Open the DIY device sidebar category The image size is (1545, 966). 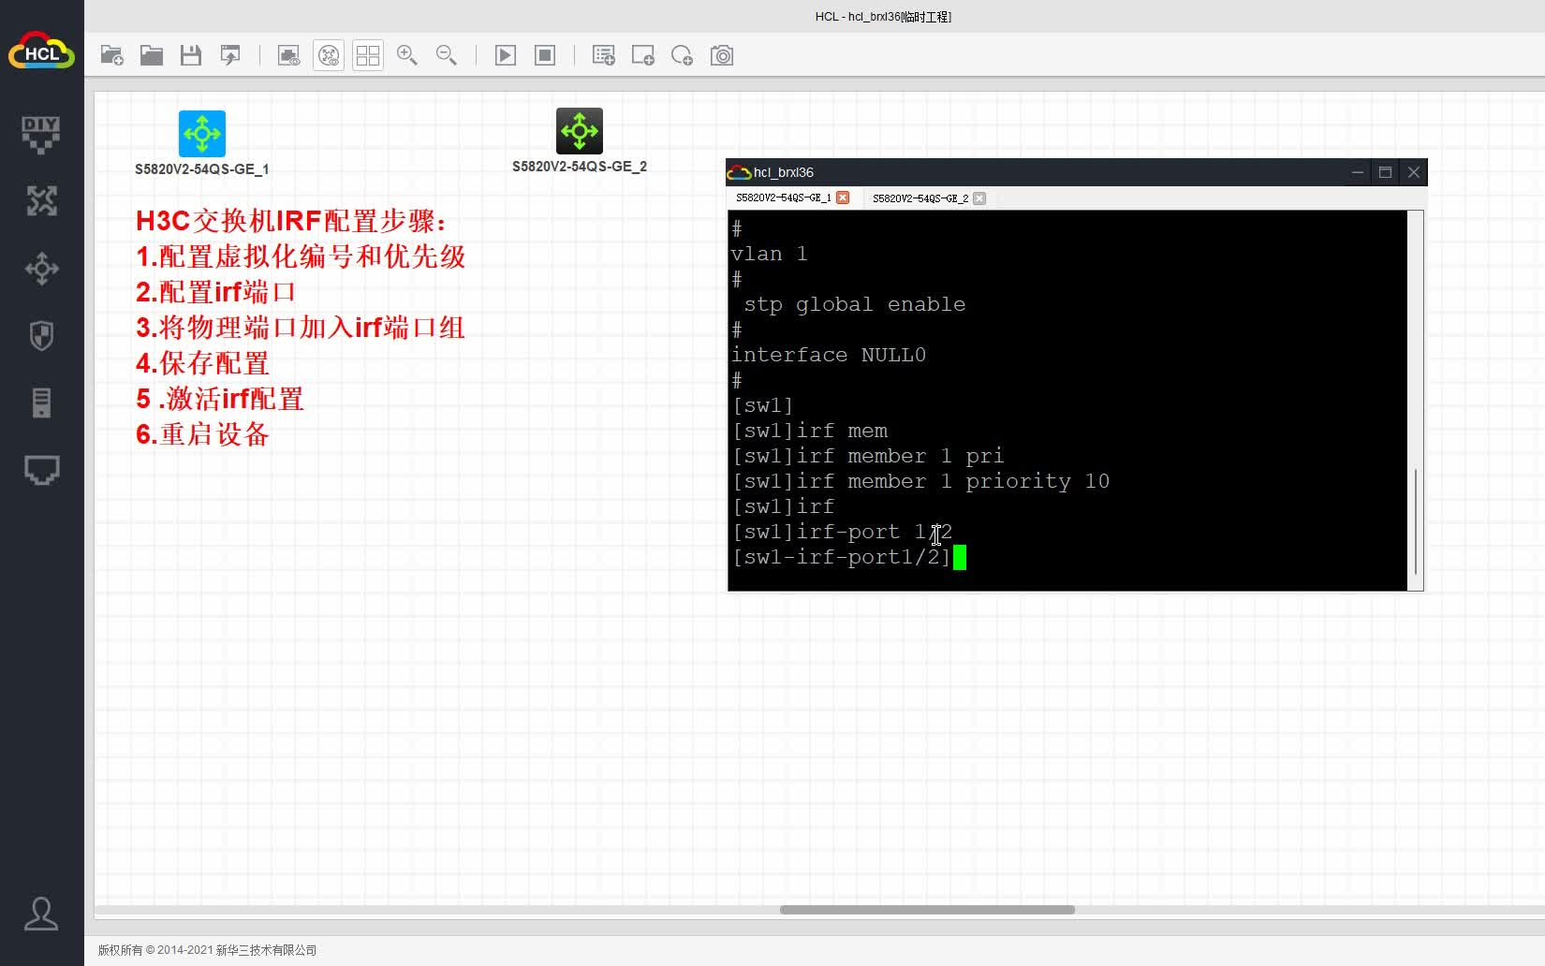41,134
